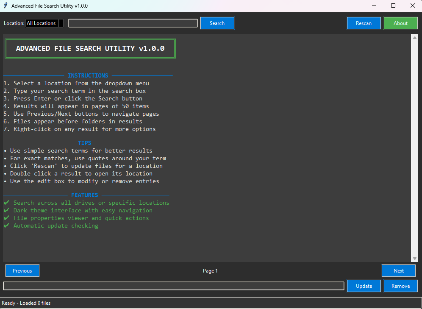Image resolution: width=422 pixels, height=309 pixels.
Task: Click the 'Page 1' indicator label
Action: pos(210,271)
